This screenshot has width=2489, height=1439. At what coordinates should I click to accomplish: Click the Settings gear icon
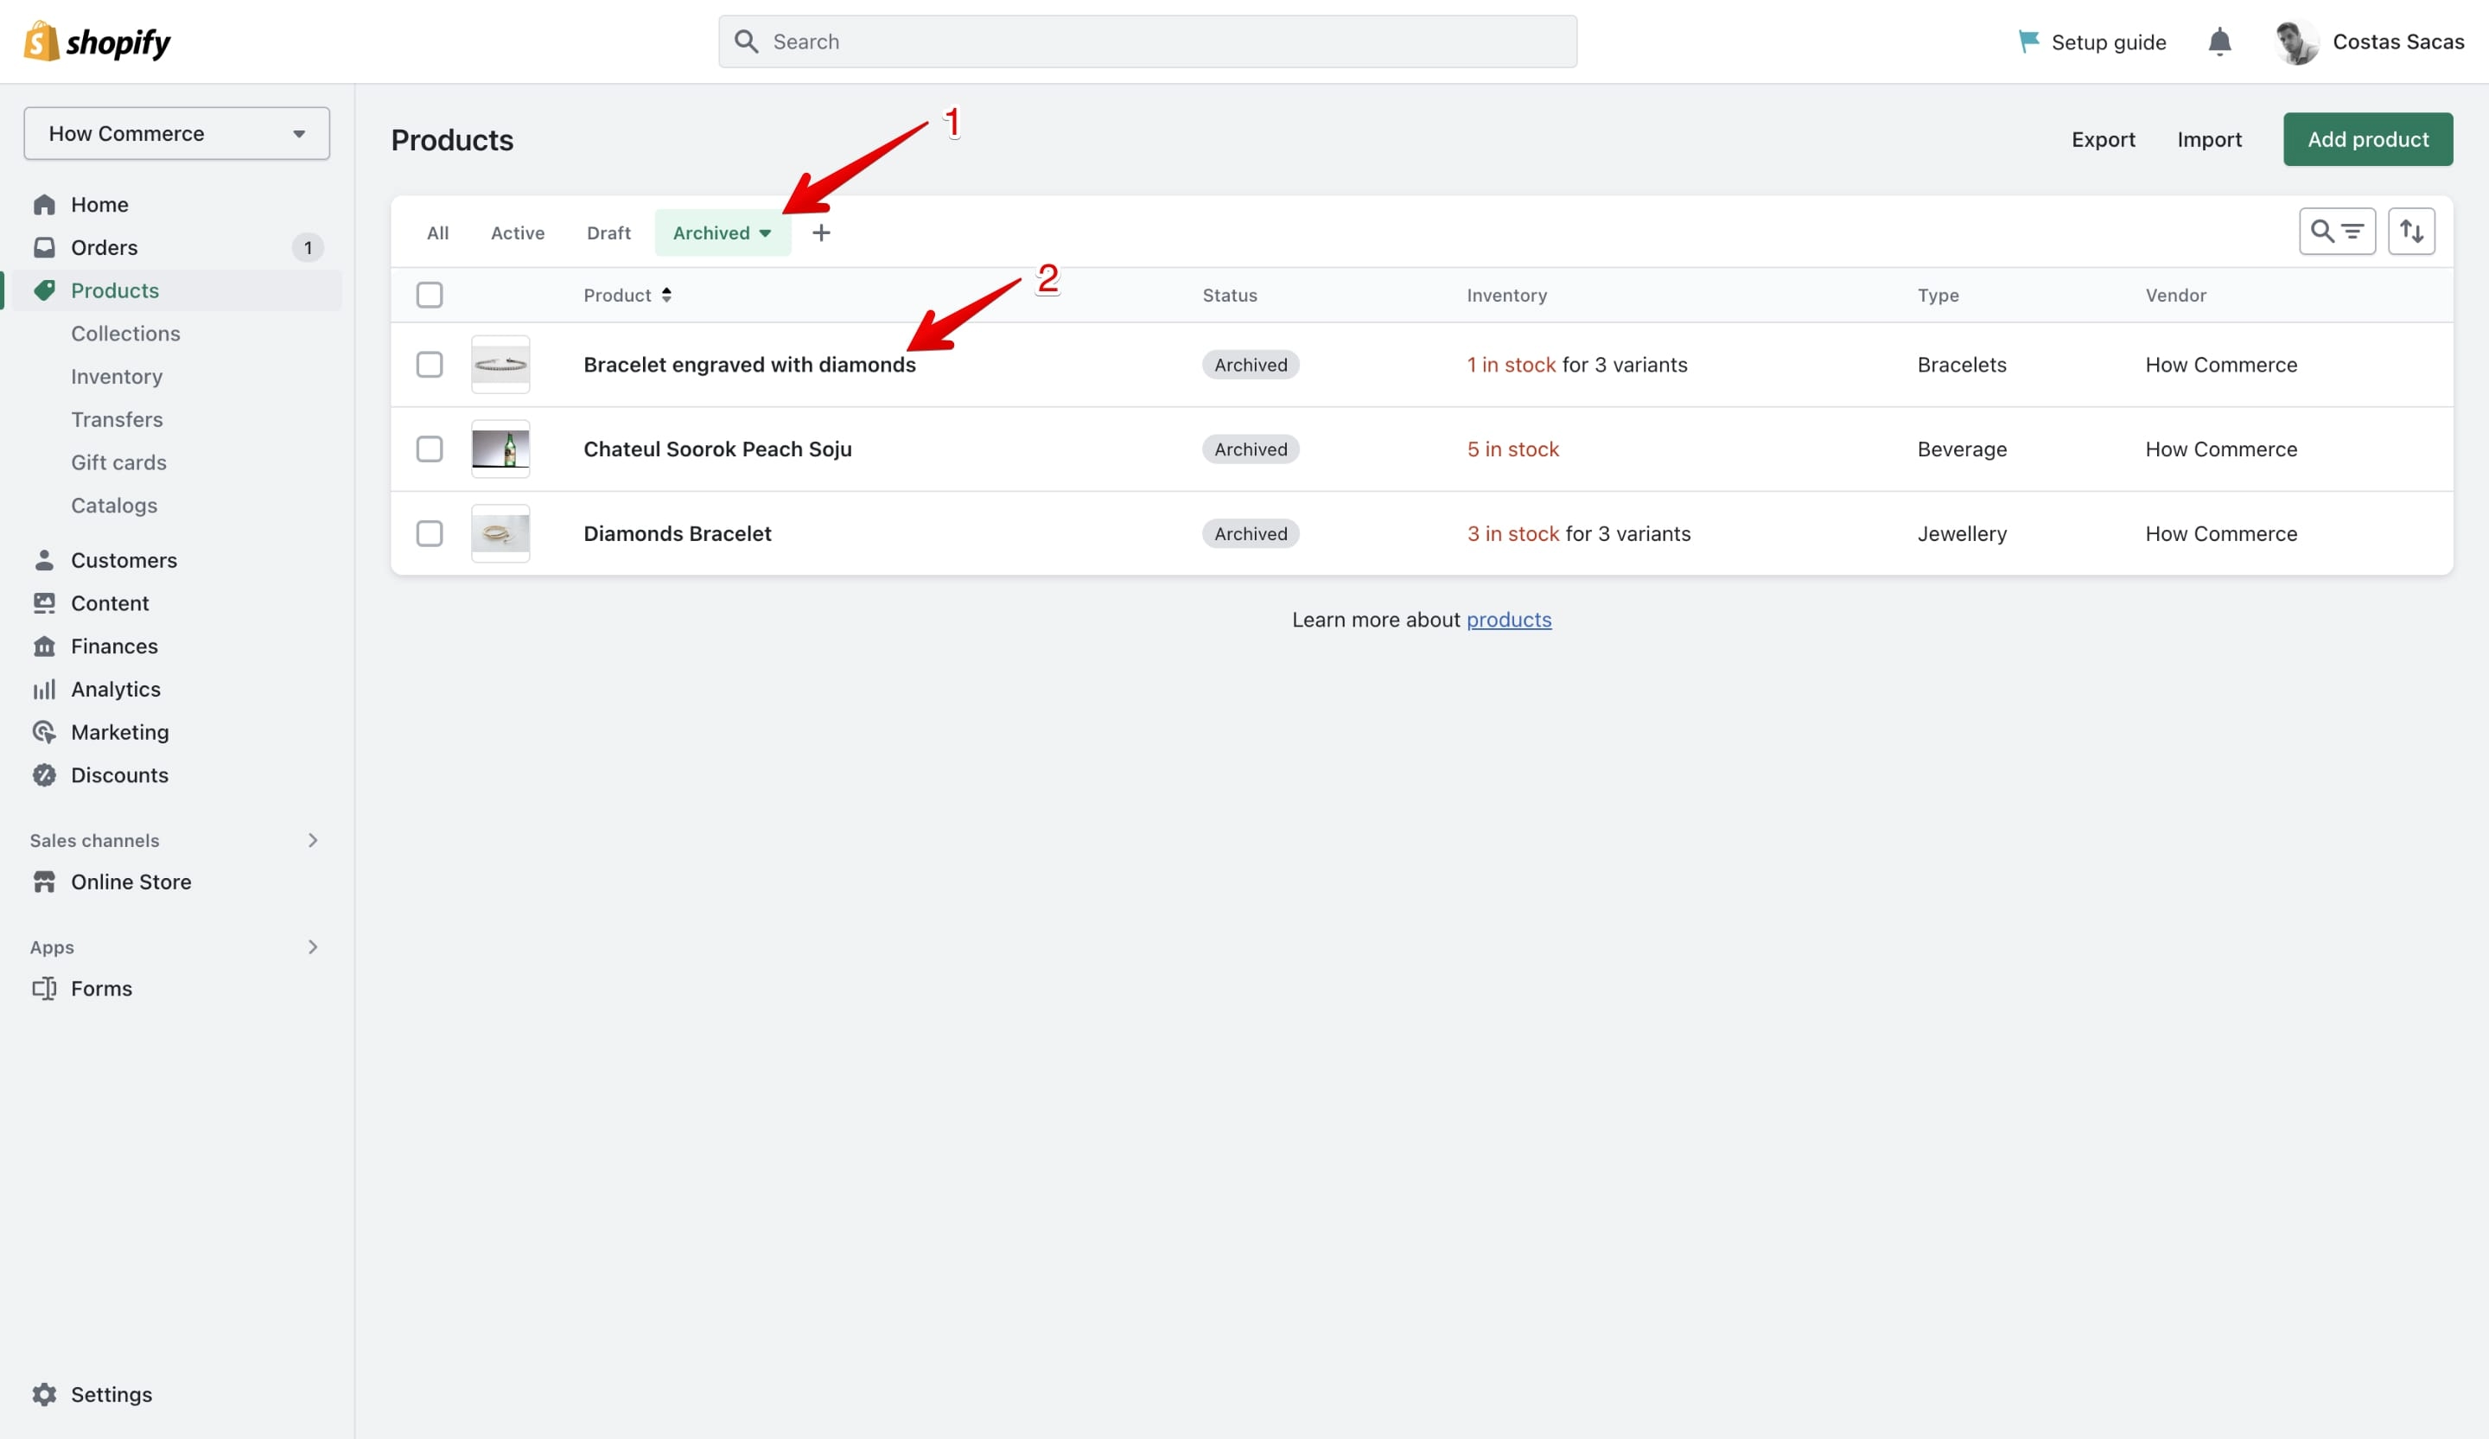44,1395
